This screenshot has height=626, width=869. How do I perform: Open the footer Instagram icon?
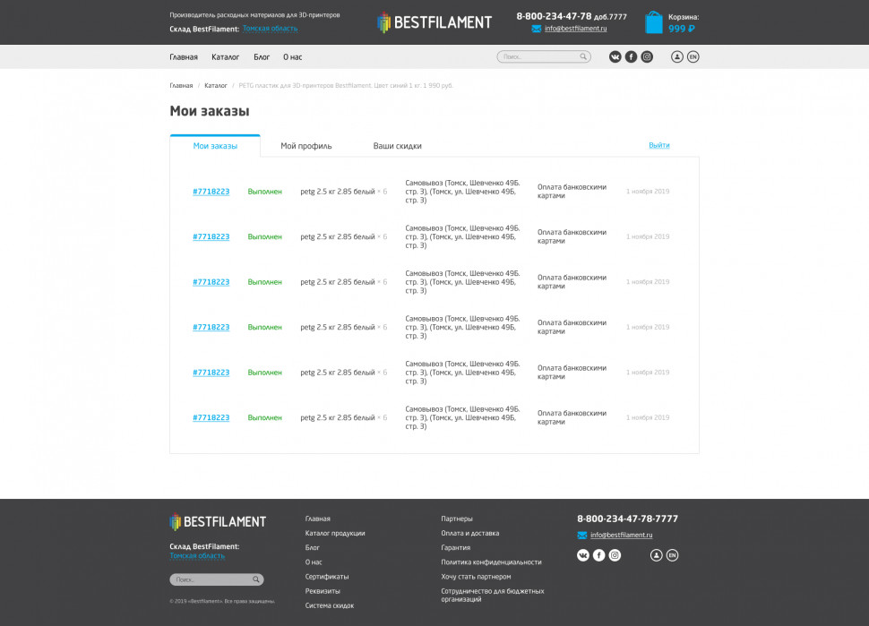[615, 555]
